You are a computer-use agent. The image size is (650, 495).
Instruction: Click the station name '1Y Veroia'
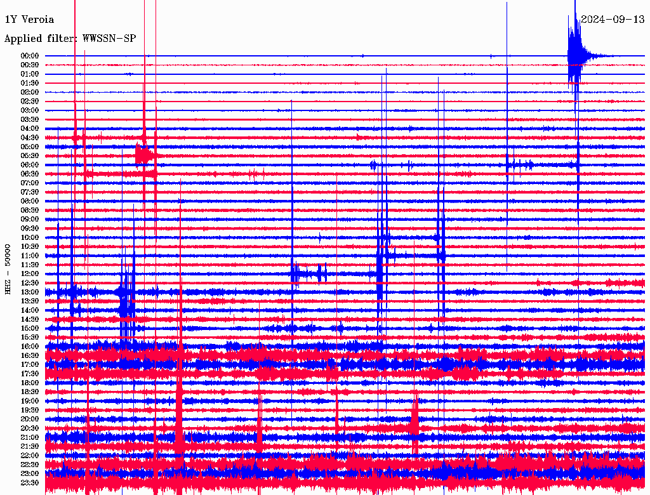[29, 20]
